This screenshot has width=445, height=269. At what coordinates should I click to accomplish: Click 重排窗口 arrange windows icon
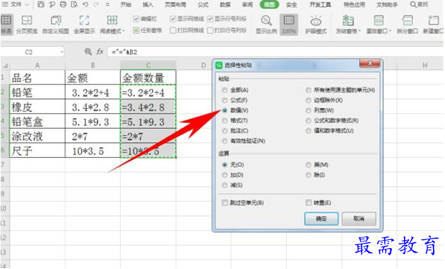click(379, 20)
